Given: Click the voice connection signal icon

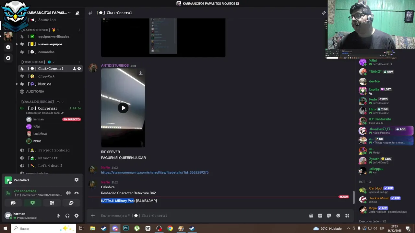Looking at the screenshot, I should [8, 193].
